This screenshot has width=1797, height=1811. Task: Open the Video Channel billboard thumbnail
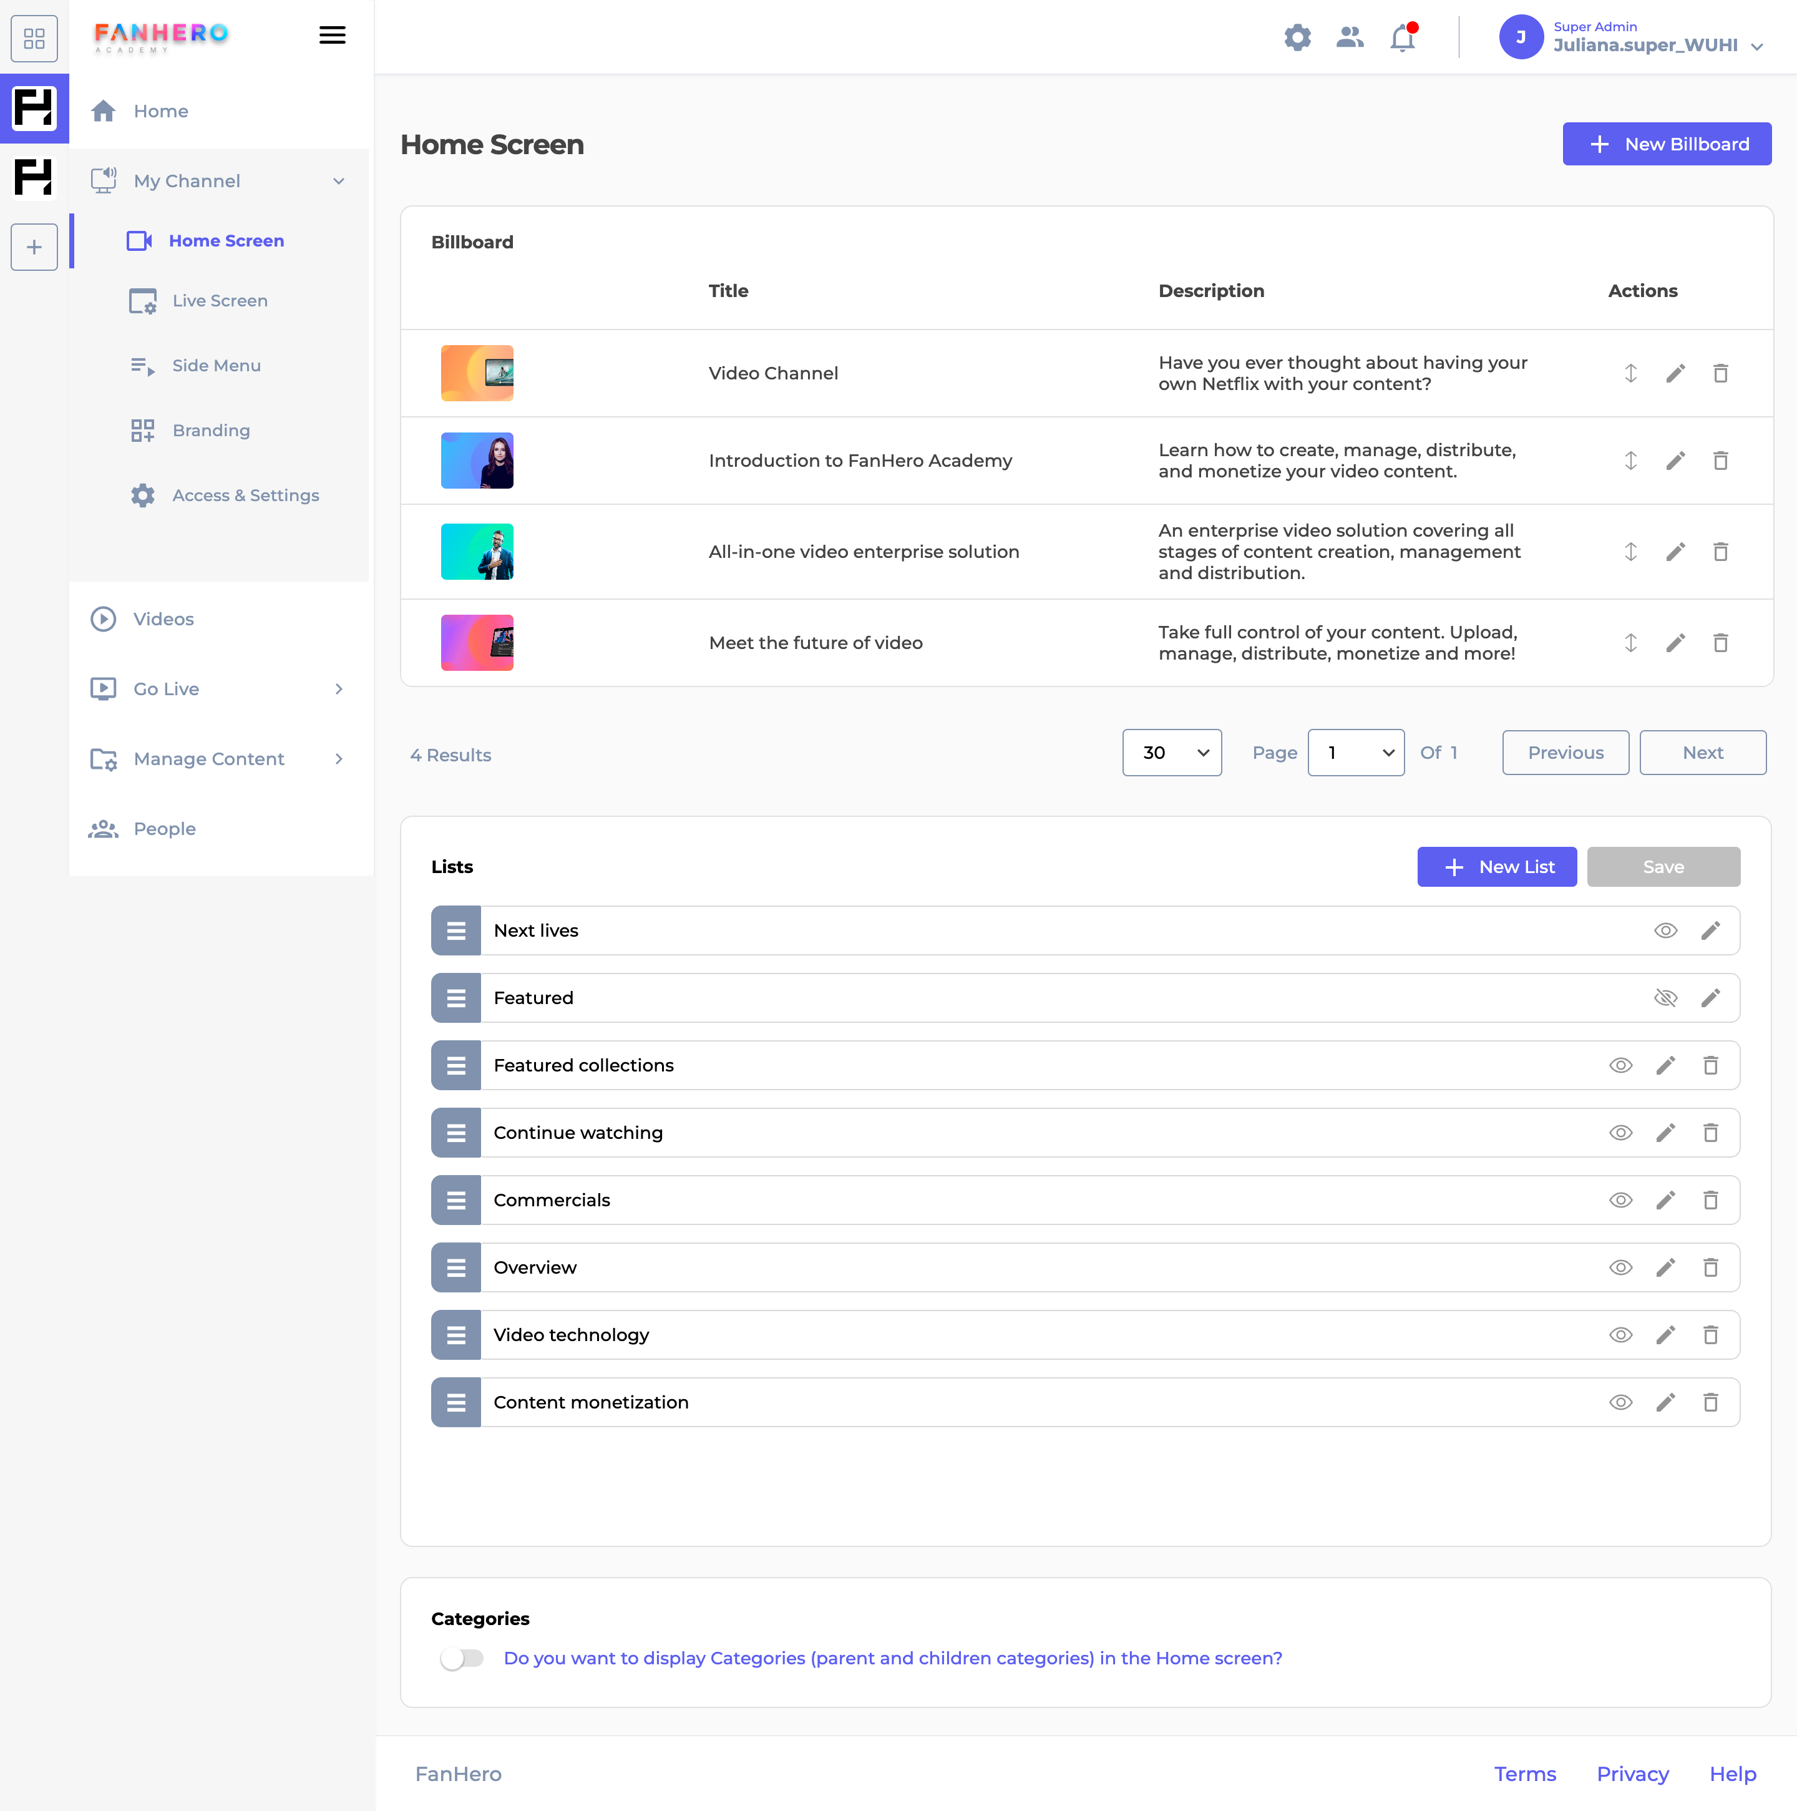tap(477, 373)
